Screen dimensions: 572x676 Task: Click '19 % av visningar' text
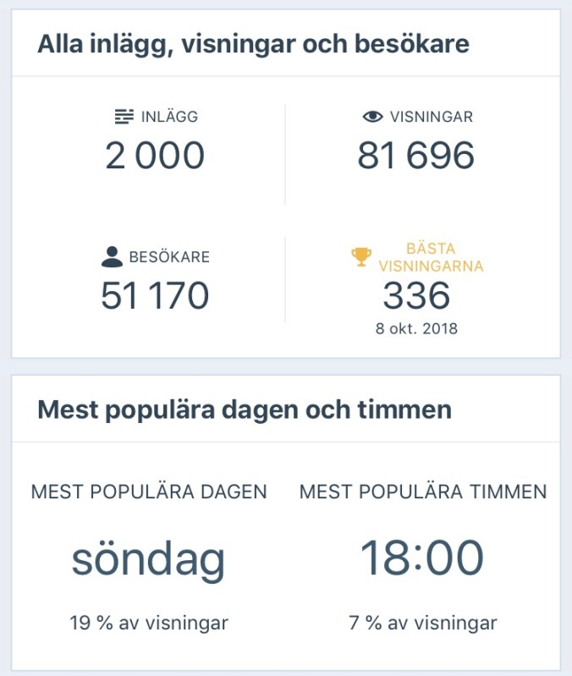point(149,624)
